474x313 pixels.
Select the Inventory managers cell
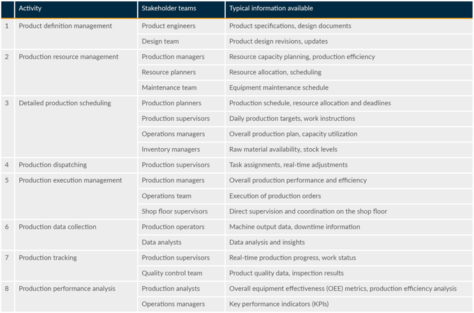(170, 149)
